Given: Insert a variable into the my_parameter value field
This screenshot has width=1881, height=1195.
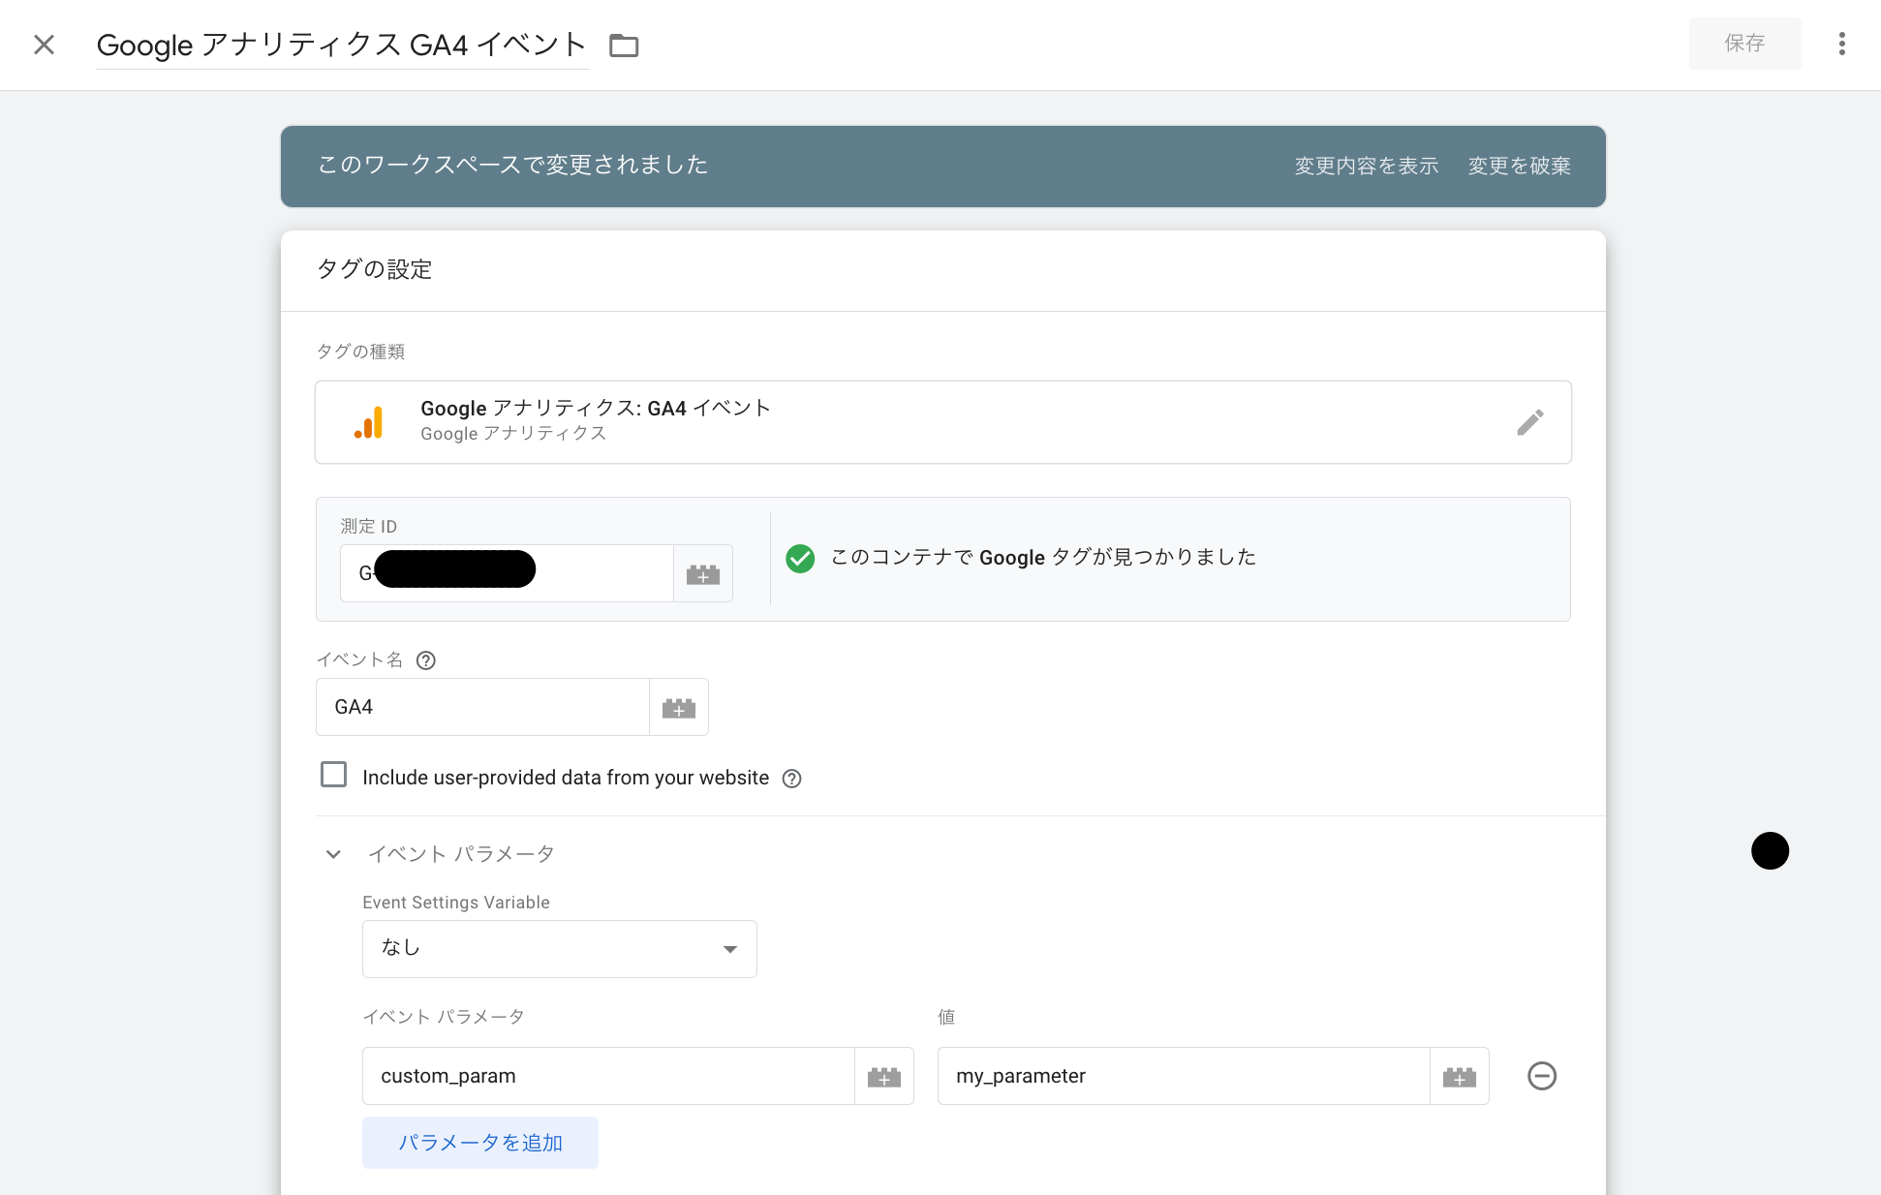Looking at the screenshot, I should (1460, 1076).
